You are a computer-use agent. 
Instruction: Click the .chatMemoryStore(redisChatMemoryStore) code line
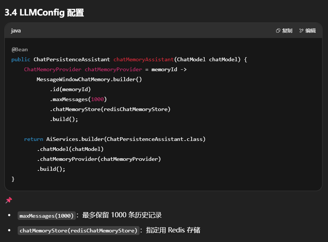[110, 109]
